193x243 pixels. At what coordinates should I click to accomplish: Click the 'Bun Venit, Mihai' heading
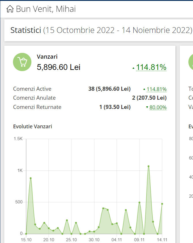[x=46, y=9]
